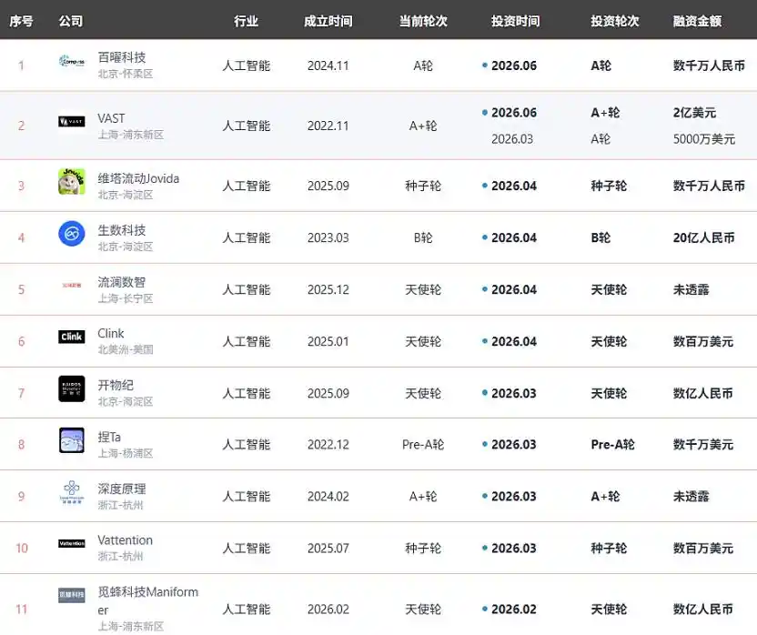Open the Clink company link

pyautogui.click(x=111, y=333)
